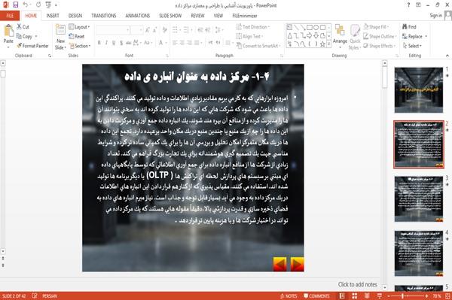Click the red next arrow on slide
This screenshot has width=452, height=300.
(x=297, y=265)
